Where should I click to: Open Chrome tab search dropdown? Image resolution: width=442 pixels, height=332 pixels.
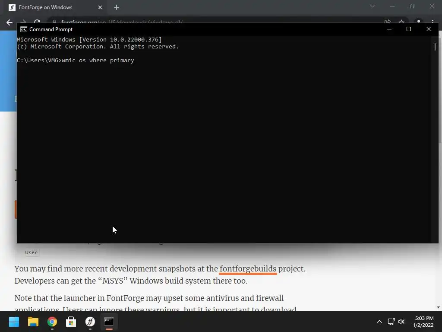pos(373,6)
